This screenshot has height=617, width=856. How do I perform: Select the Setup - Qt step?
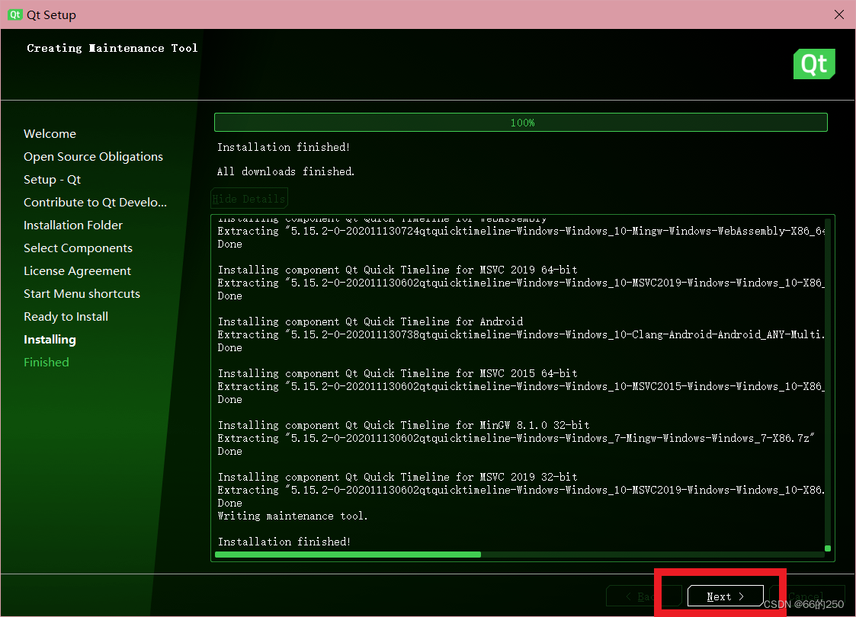click(53, 180)
